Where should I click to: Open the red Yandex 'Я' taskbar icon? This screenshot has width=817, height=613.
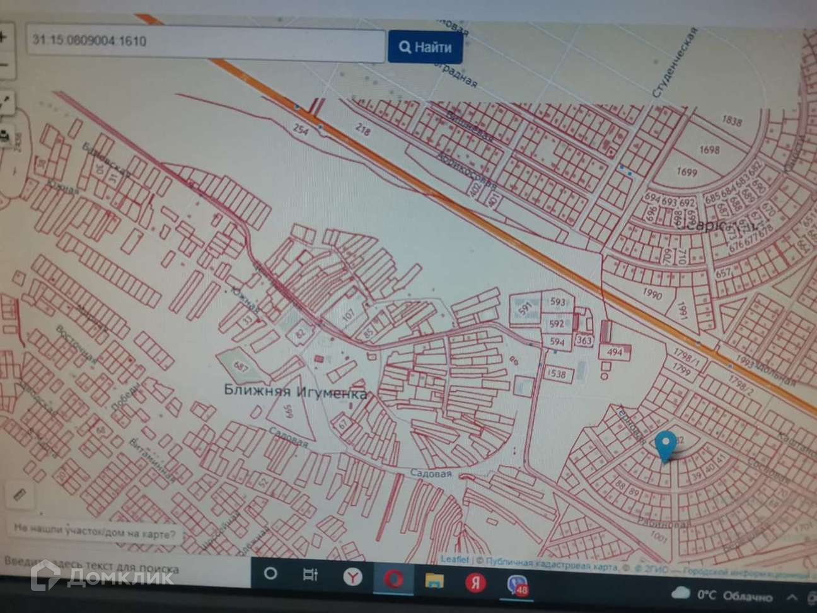click(475, 582)
